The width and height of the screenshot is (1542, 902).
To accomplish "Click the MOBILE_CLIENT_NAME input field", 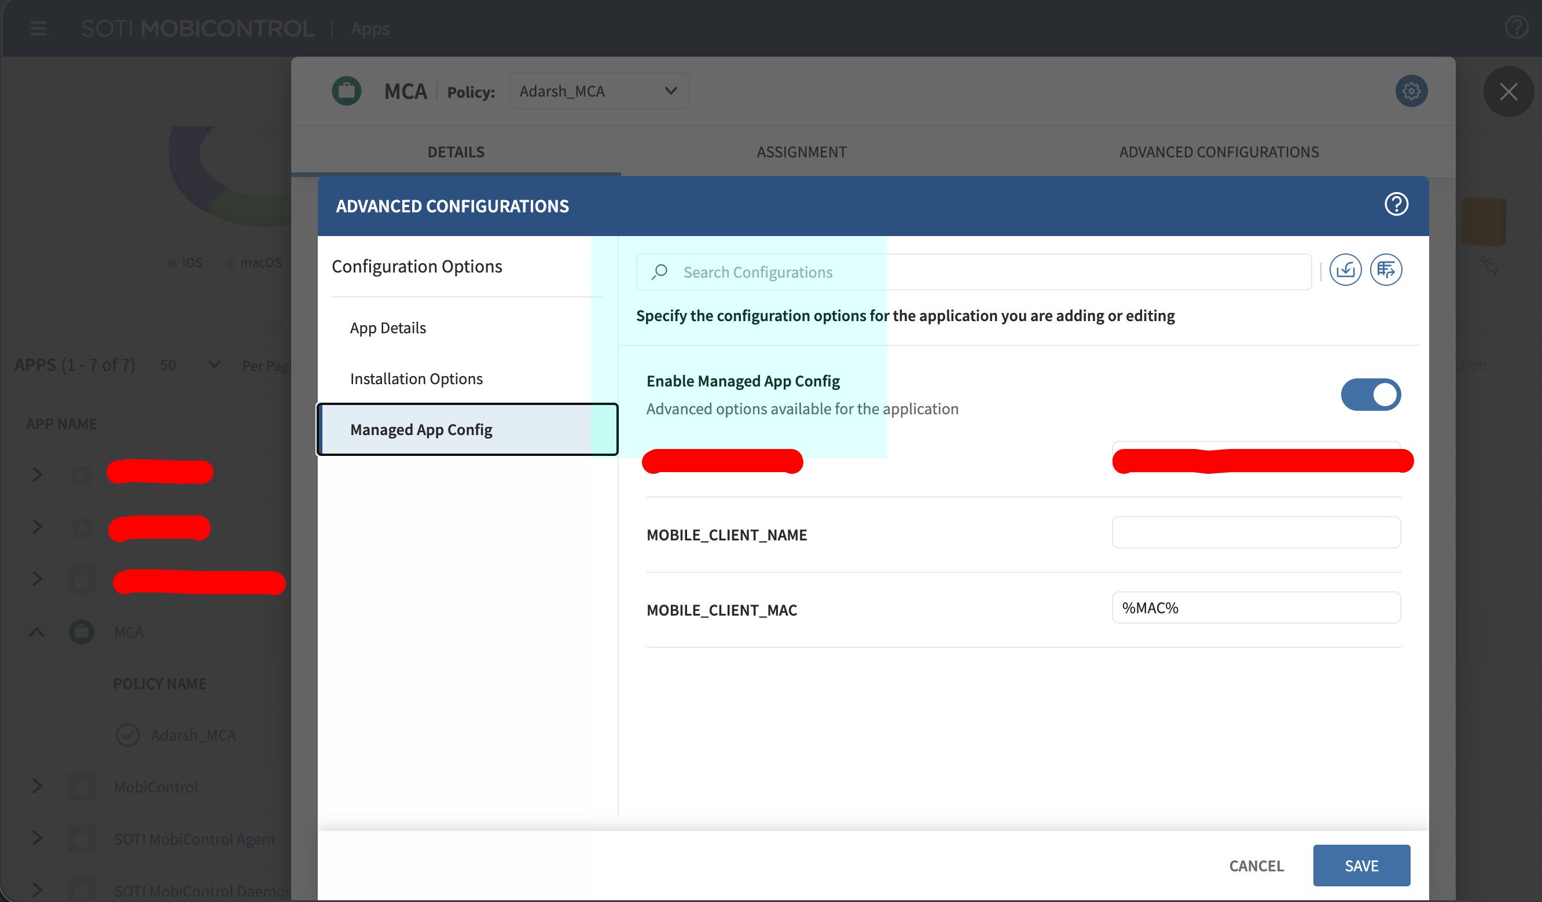I will [1256, 532].
